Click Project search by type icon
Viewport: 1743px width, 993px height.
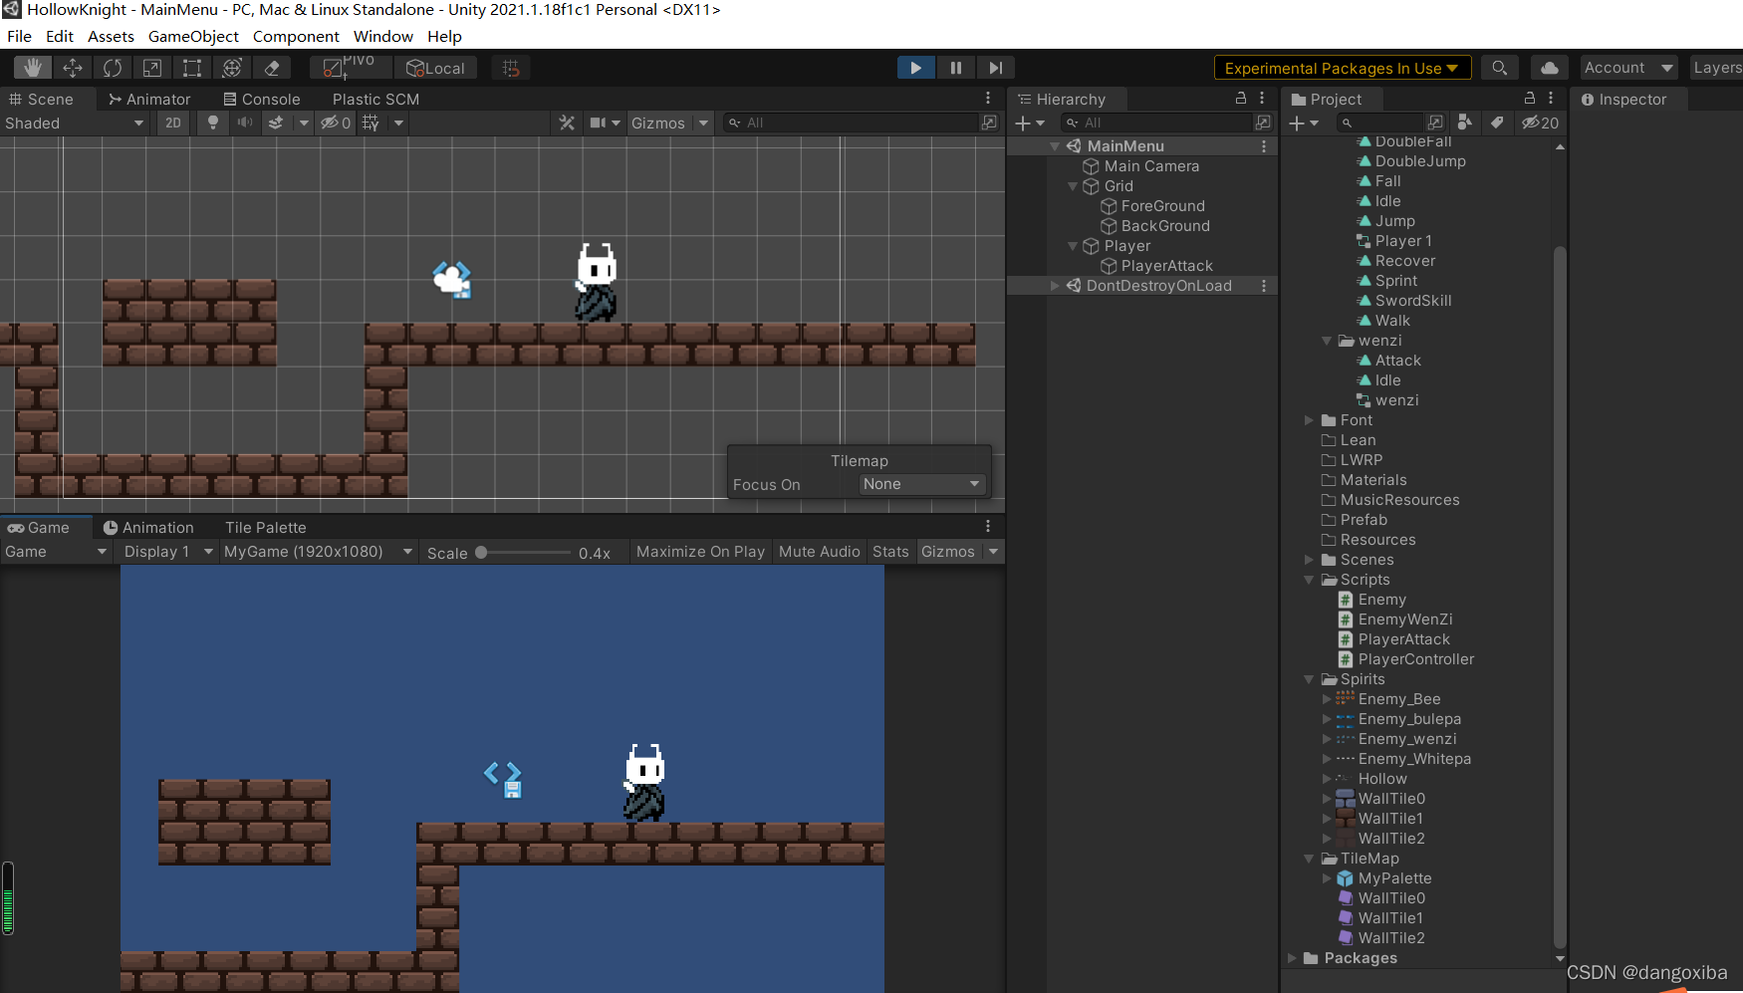[x=1464, y=123]
